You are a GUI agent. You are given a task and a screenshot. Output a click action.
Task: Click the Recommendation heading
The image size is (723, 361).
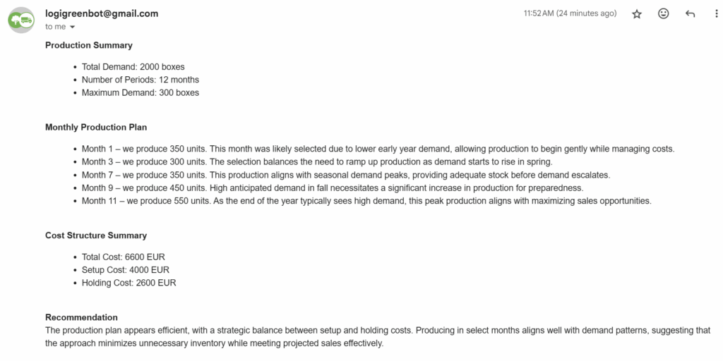tap(81, 317)
